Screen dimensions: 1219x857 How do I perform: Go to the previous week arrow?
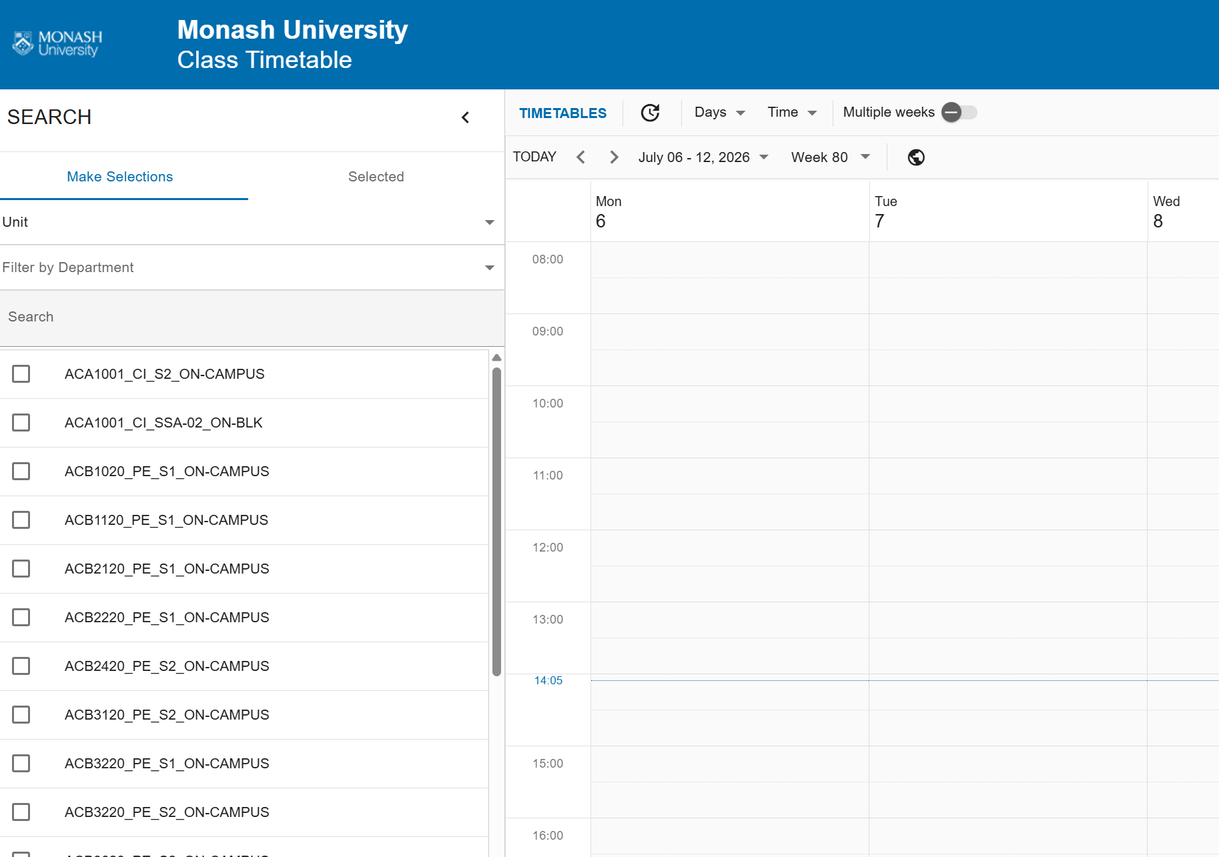coord(580,157)
